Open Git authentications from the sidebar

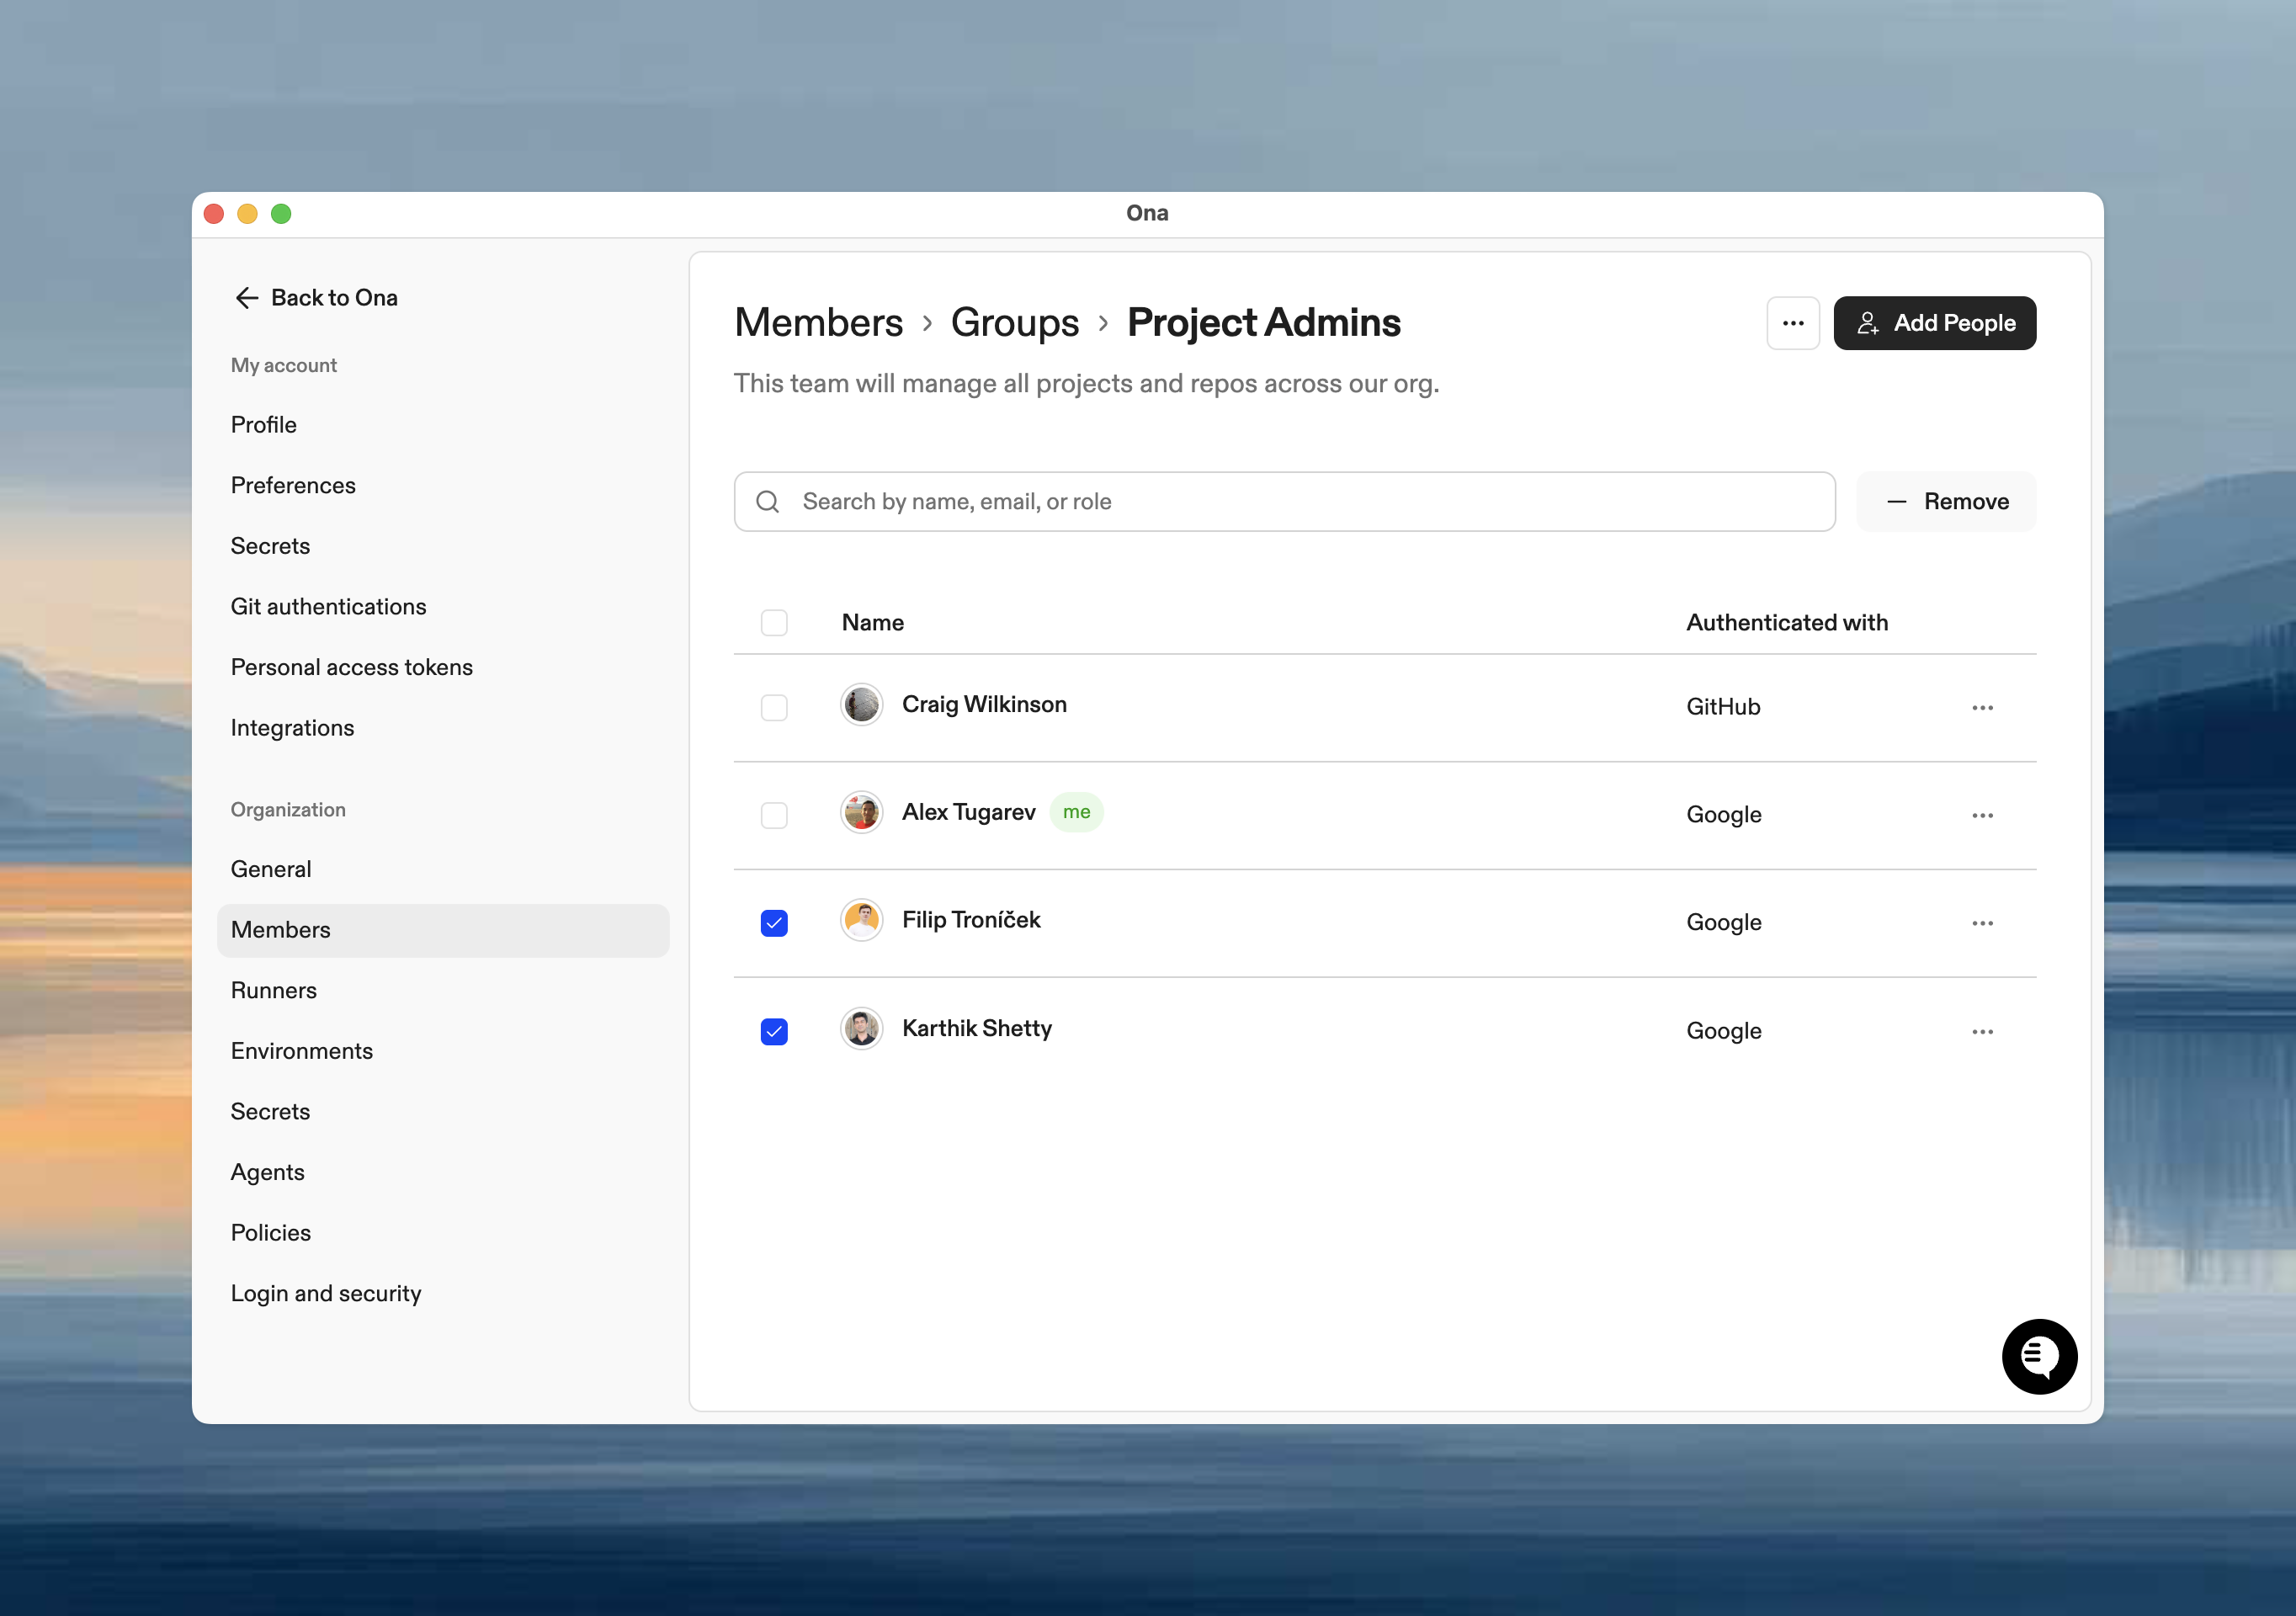coord(329,606)
